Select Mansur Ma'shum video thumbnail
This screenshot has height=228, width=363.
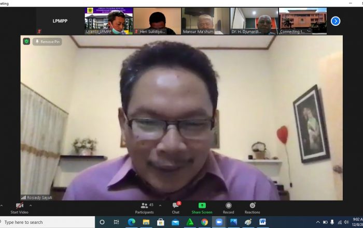206,21
